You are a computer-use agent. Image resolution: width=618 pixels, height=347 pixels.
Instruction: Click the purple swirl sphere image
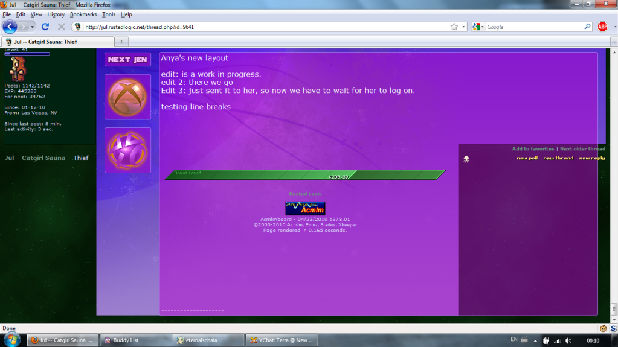click(x=127, y=150)
